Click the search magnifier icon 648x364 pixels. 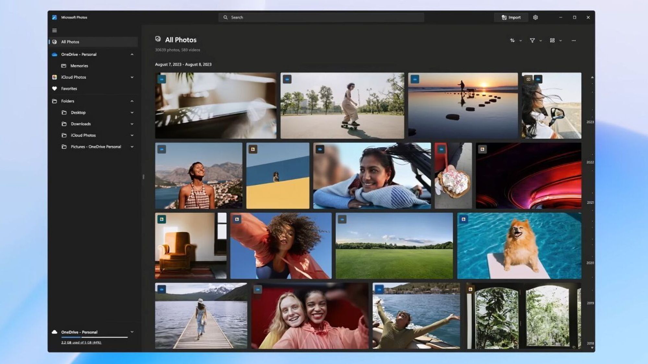click(x=225, y=17)
